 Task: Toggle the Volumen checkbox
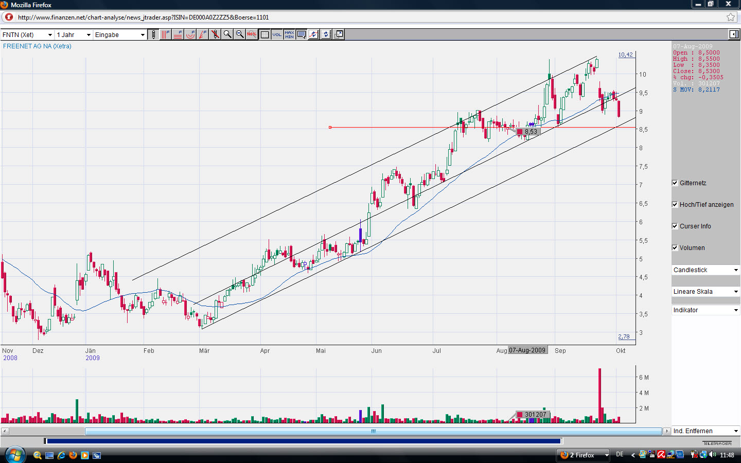tap(675, 248)
